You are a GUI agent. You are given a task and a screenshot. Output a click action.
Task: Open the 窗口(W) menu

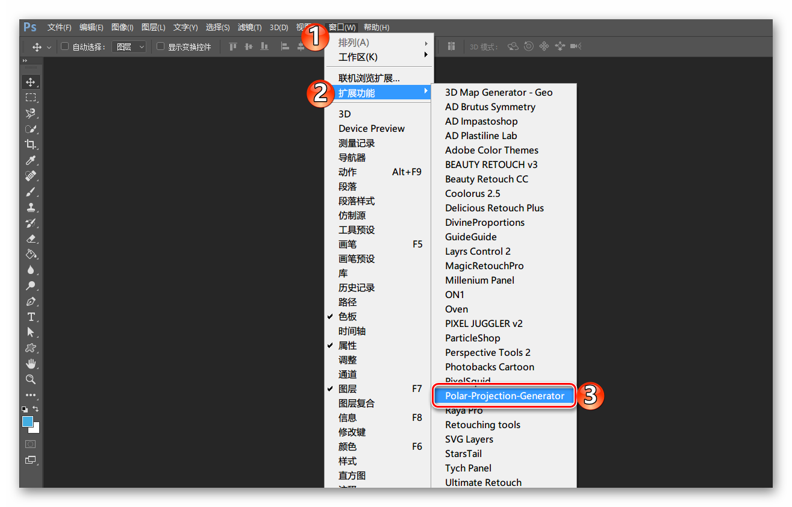[x=342, y=27]
